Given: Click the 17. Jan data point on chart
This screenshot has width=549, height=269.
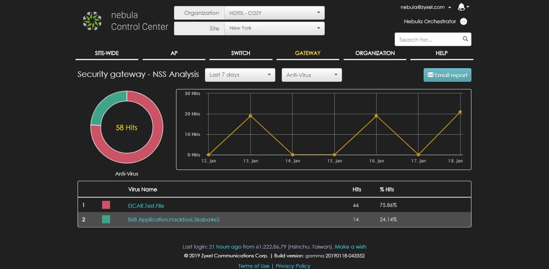Looking at the screenshot, I should (x=418, y=155).
